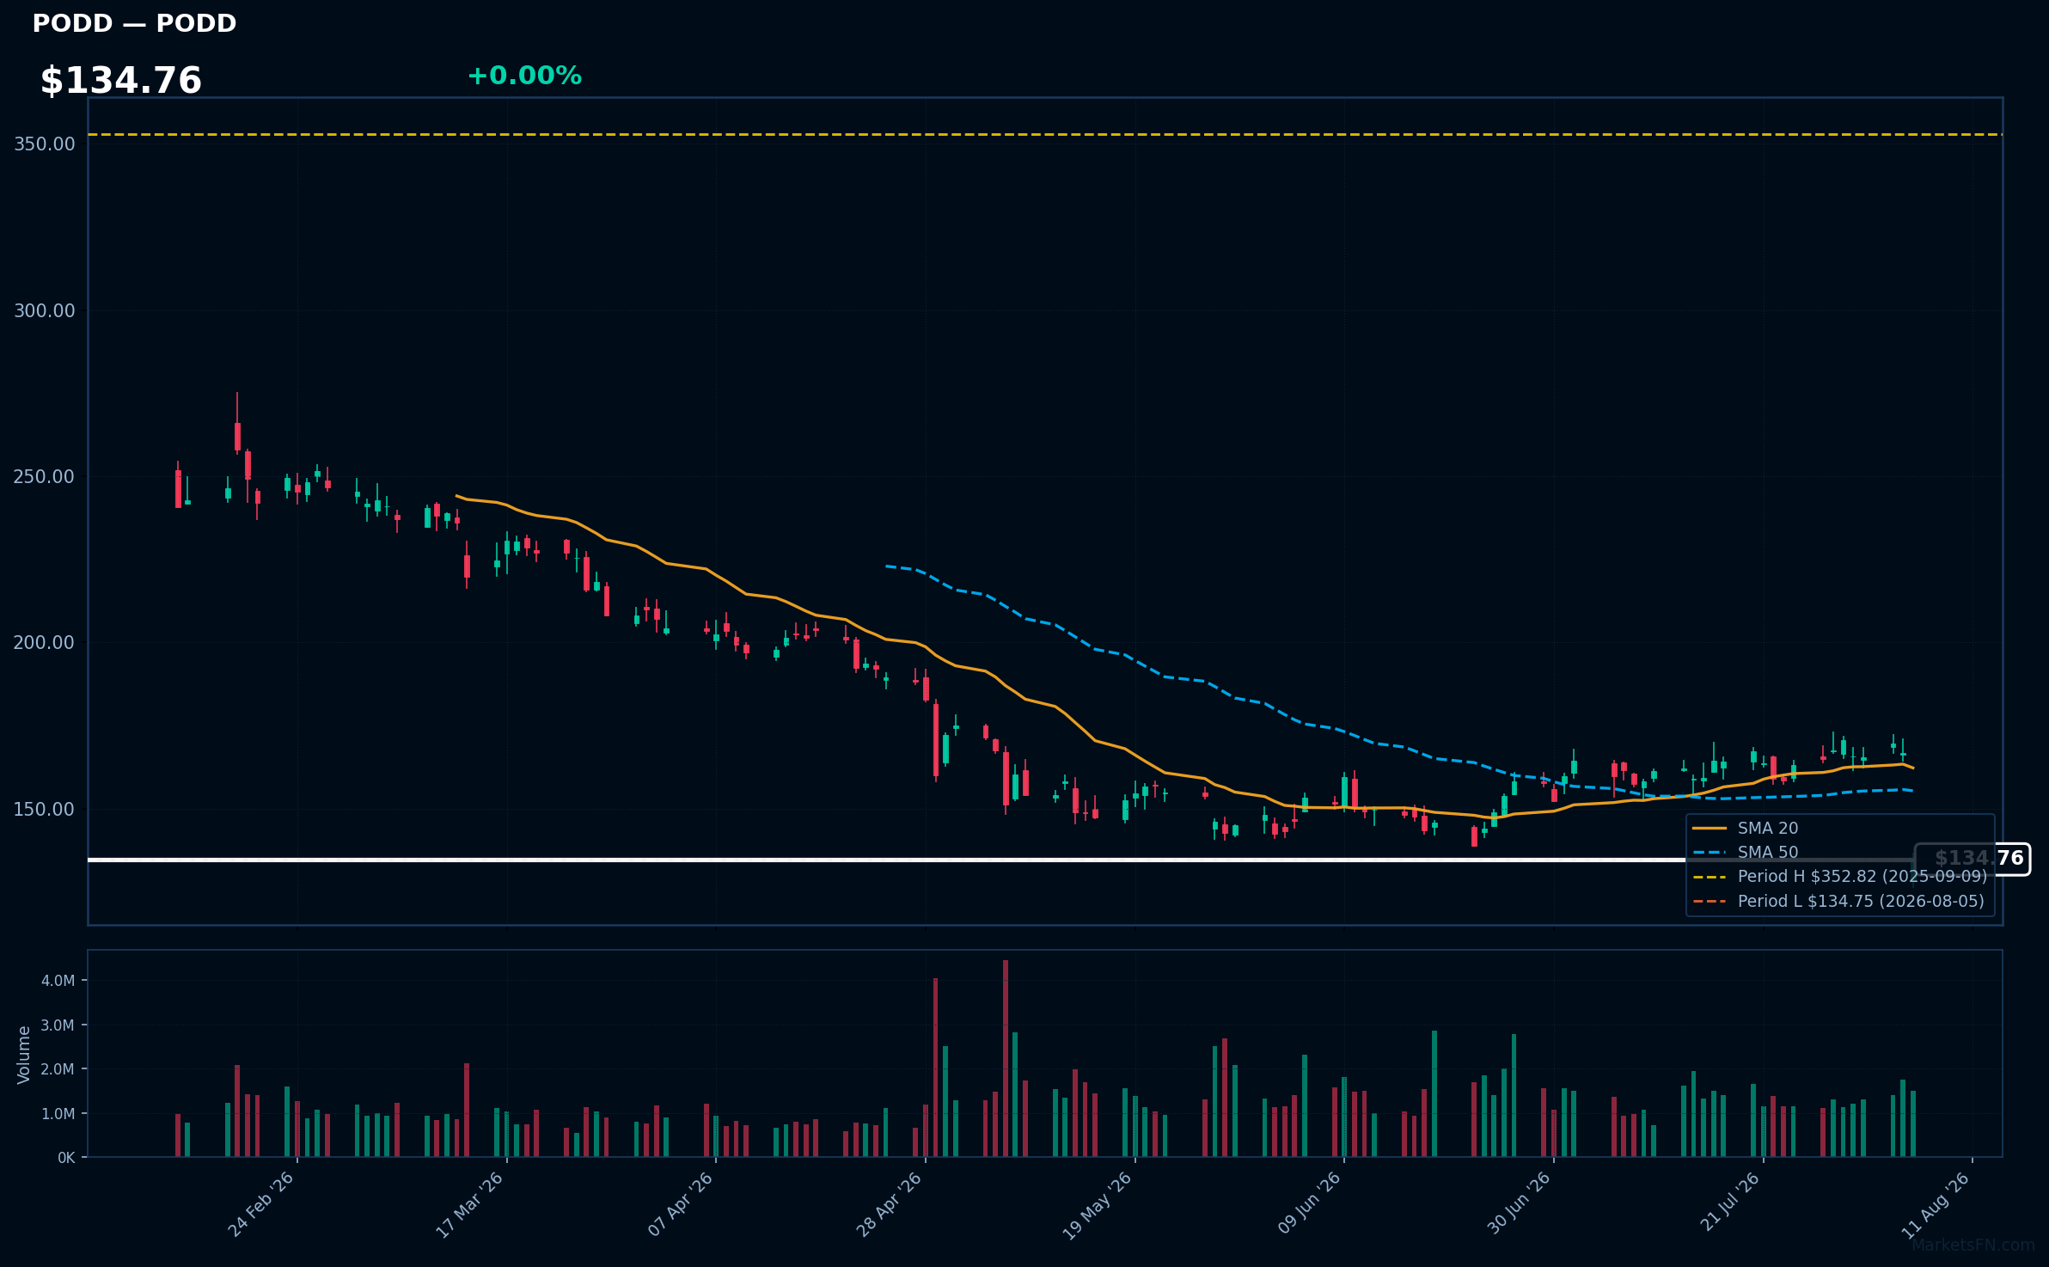Click the $134.76 current price tag
Screen dimensions: 2049x1267
click(1973, 859)
